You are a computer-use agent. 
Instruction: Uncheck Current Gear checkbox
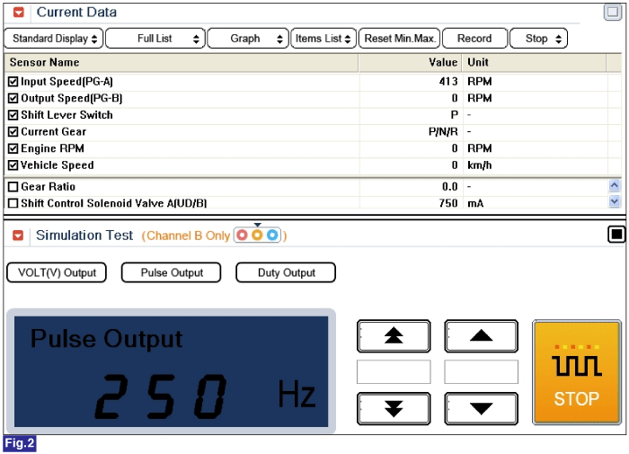(x=13, y=131)
